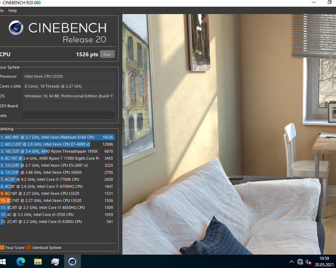Click the Cinebench sphere logo
Viewport: 336px width, 268px height.
click(16, 28)
